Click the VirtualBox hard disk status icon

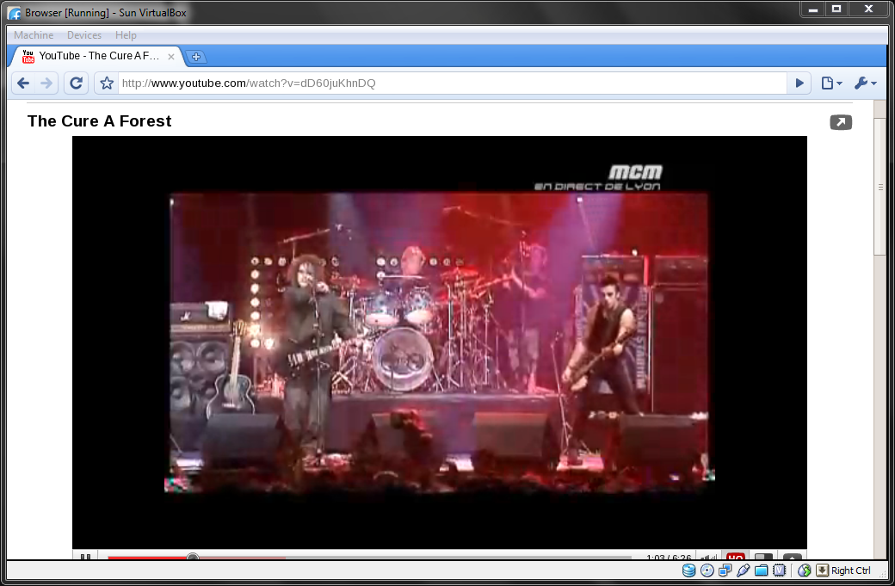(689, 570)
